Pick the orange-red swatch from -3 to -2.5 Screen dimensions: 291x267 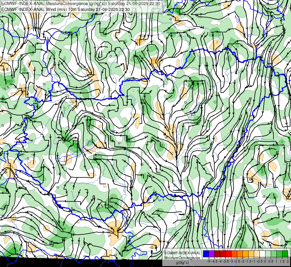point(234,254)
